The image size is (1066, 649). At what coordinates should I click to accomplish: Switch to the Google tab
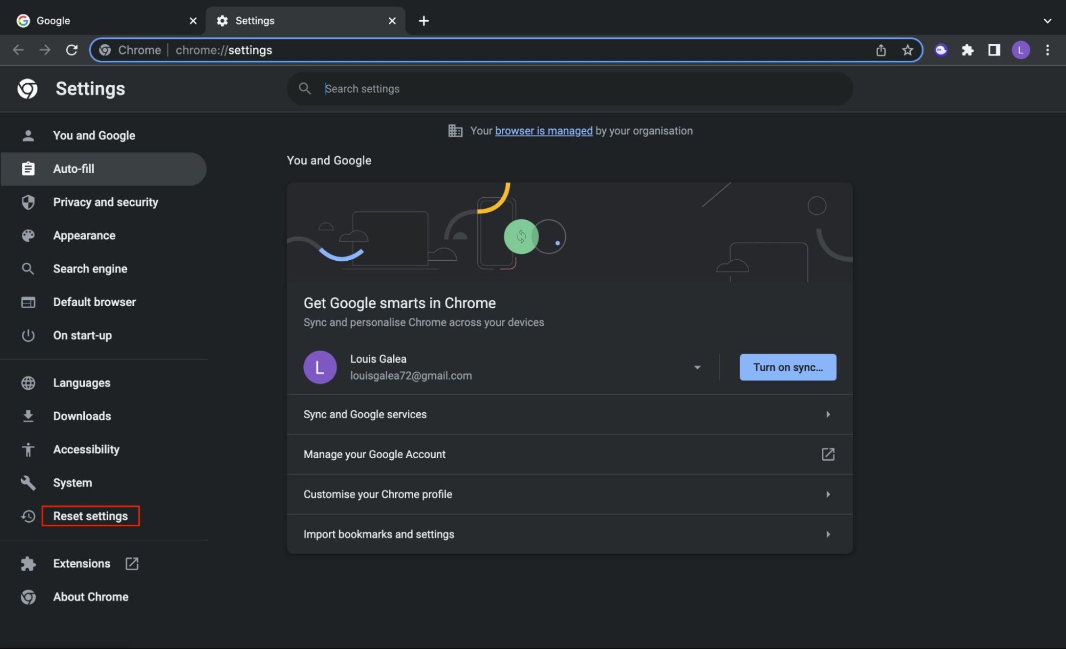102,21
